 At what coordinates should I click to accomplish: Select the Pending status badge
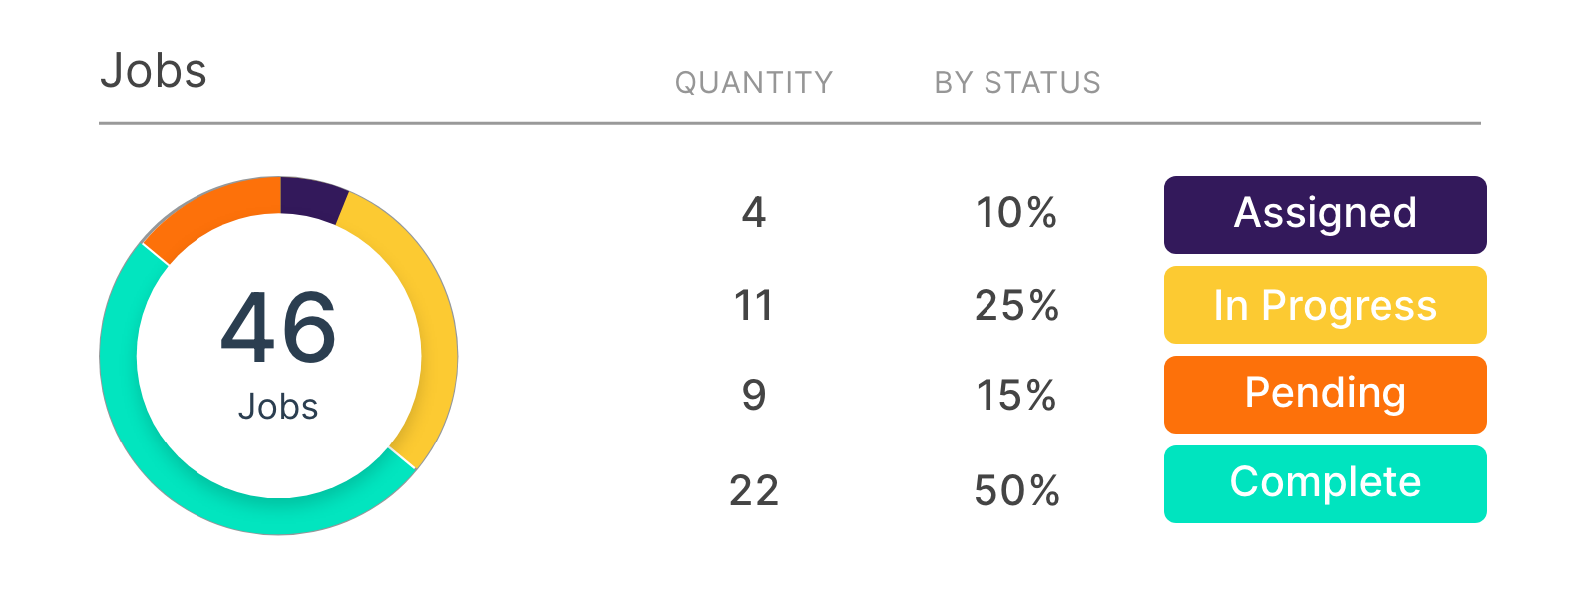point(1325,395)
